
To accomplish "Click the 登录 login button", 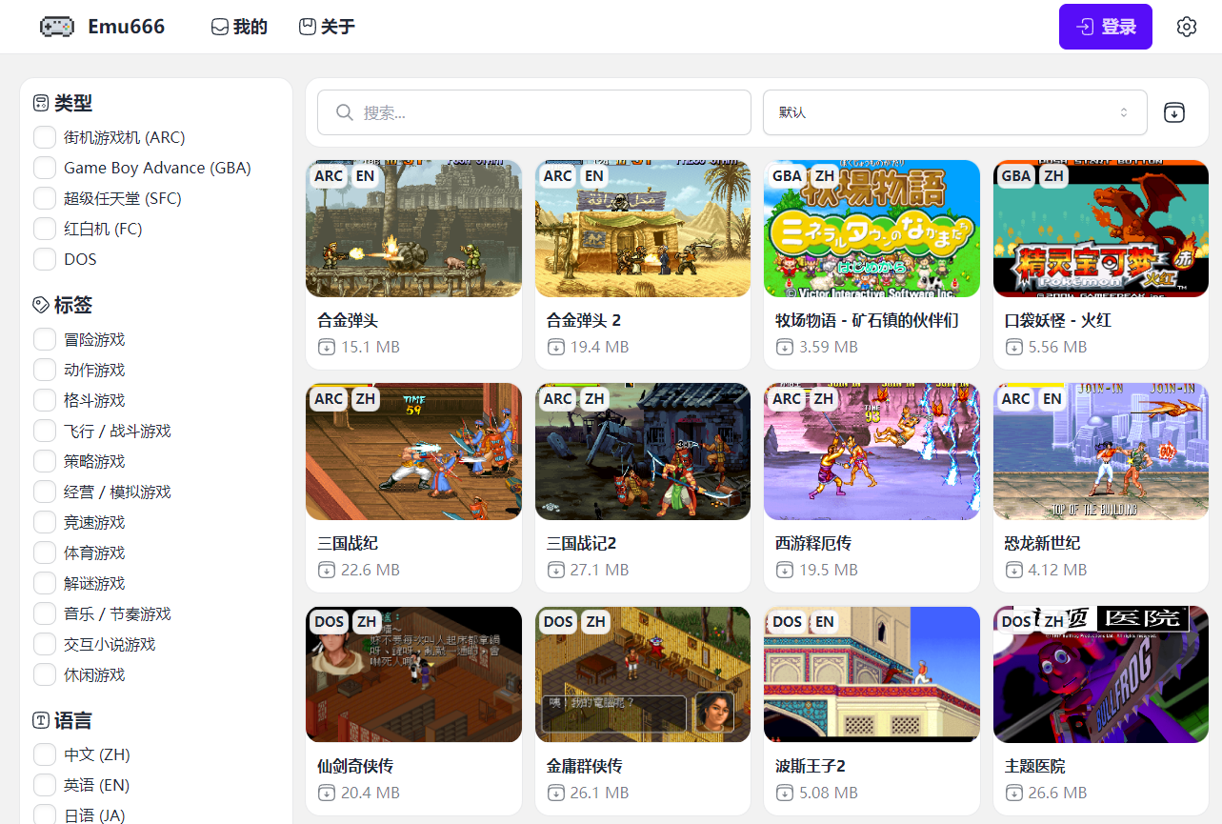I will [1106, 27].
